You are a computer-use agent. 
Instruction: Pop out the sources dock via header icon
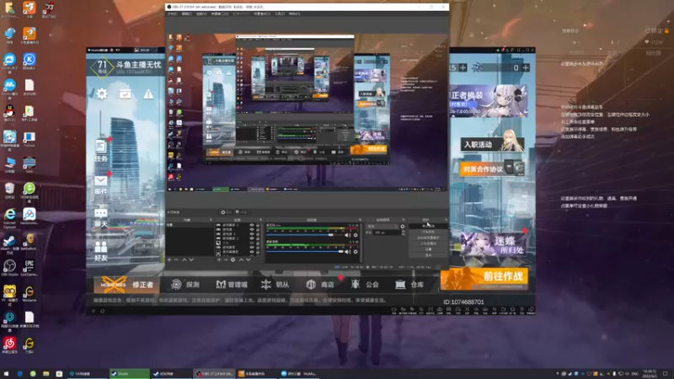click(x=260, y=220)
